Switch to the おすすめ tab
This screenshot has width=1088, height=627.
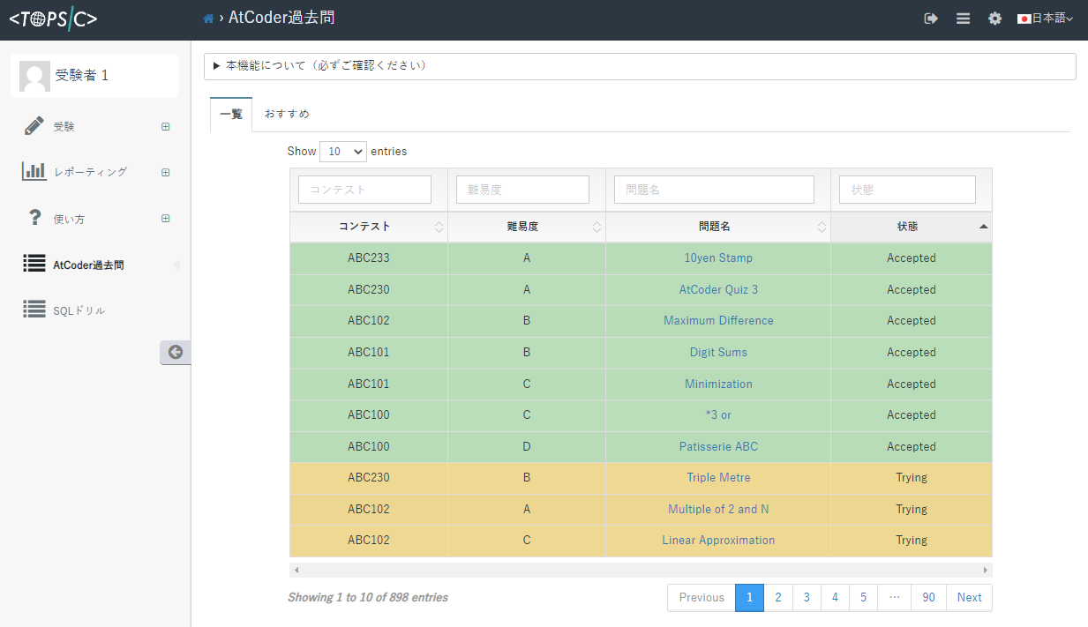click(x=287, y=114)
